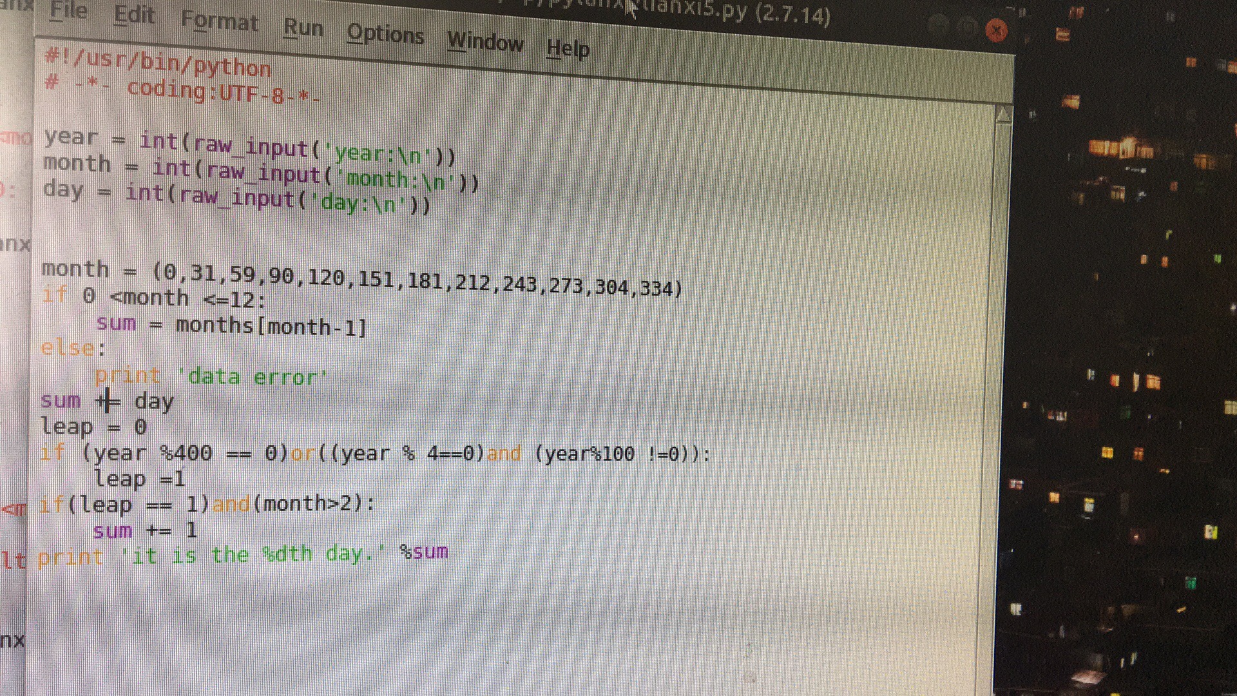Click the minimize window button
The height and width of the screenshot is (696, 1237).
click(x=939, y=26)
